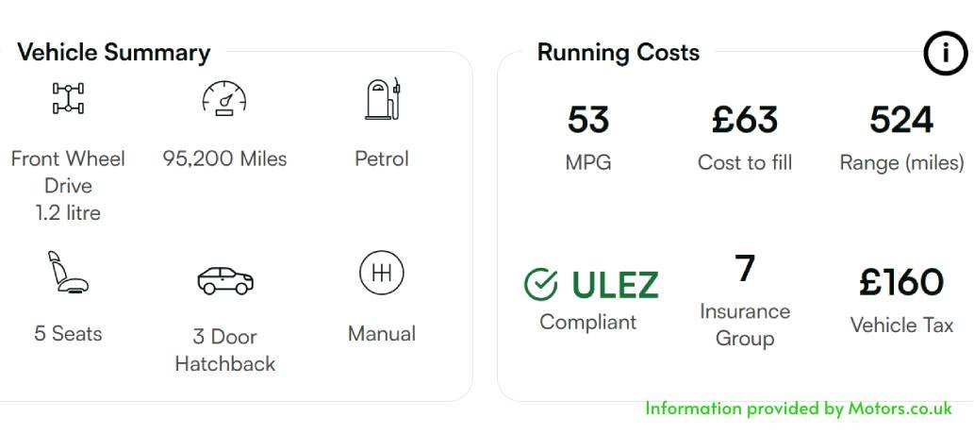This screenshot has width=974, height=434.
Task: Click the 524 range miles value
Action: point(901,120)
